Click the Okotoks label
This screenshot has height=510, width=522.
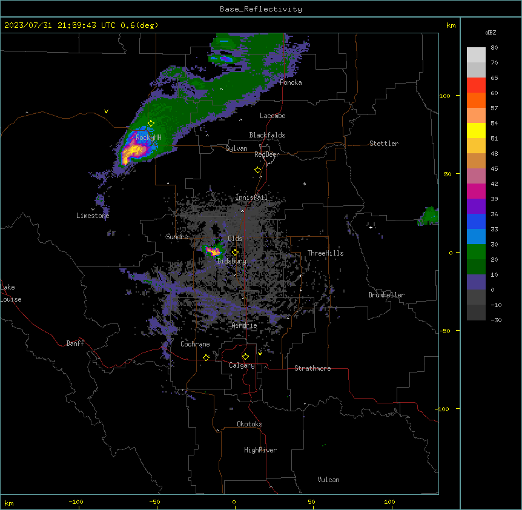(x=249, y=424)
